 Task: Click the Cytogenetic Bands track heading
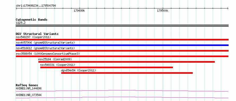(32, 20)
